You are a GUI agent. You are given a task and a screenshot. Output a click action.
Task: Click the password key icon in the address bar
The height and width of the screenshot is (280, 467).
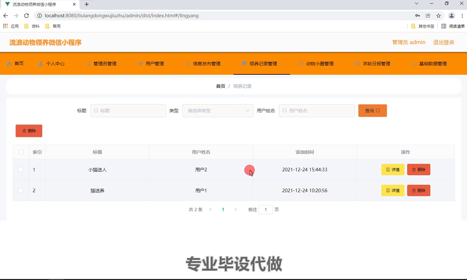click(418, 16)
